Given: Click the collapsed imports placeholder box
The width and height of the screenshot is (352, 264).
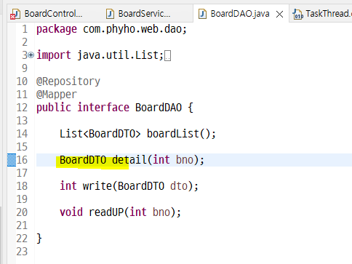Looking at the screenshot, I should point(167,56).
